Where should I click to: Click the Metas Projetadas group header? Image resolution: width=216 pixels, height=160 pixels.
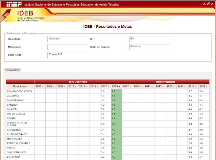click(x=166, y=82)
